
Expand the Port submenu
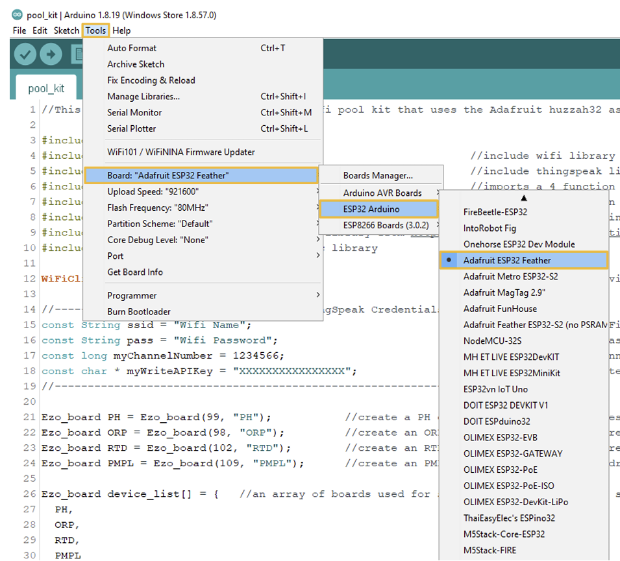pos(203,256)
